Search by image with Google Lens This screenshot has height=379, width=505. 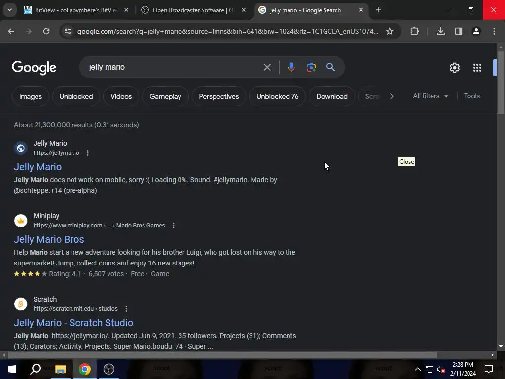pos(311,67)
